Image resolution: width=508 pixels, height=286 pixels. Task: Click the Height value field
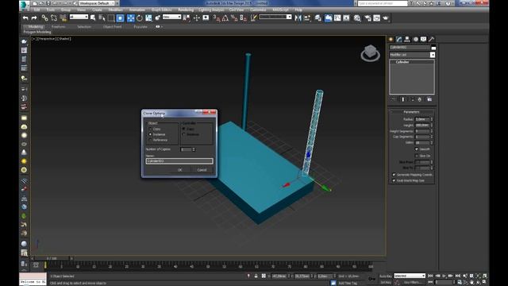(422, 126)
